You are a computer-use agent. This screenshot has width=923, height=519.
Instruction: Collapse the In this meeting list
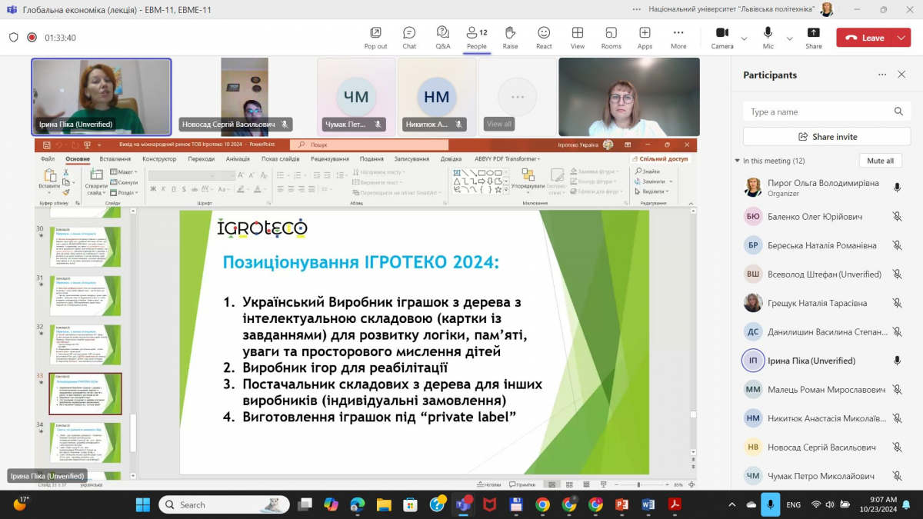(x=738, y=161)
